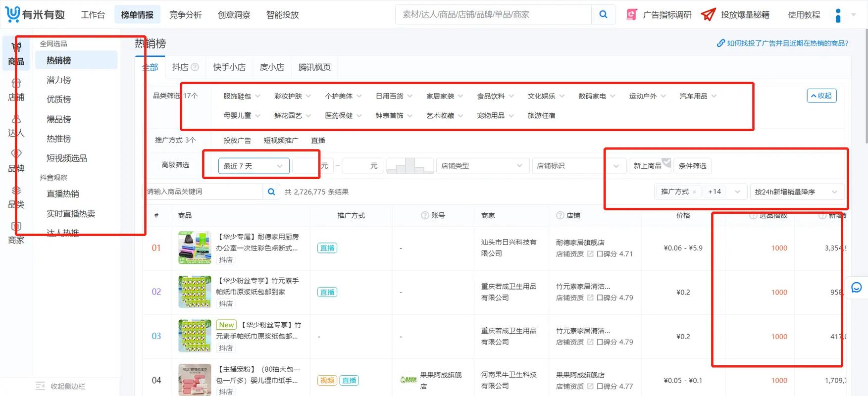Image resolution: width=868 pixels, height=396 pixels.
Task: Switch to 创意洞察 top menu
Action: point(234,15)
